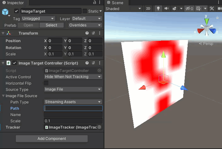This screenshot has height=149, width=222.
Task: Toggle scene lighting with the lightbulb icon
Action: click(159, 9)
